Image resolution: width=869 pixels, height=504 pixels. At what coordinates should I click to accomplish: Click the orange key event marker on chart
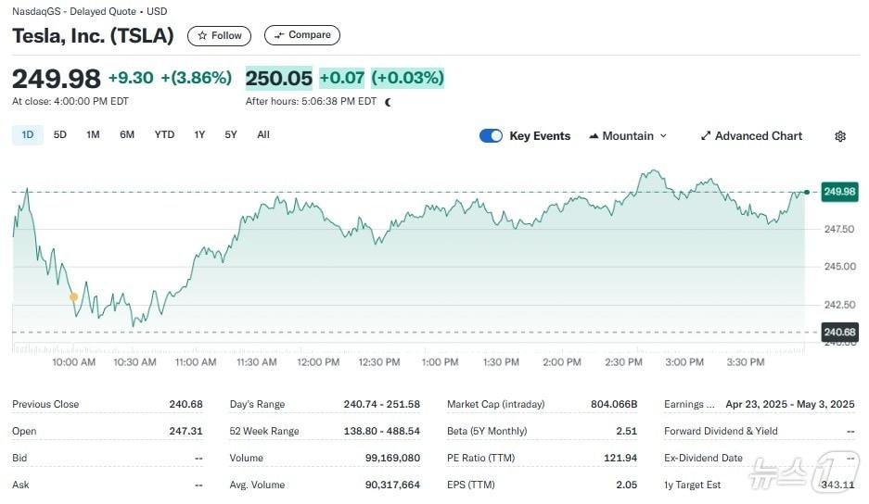[x=73, y=296]
